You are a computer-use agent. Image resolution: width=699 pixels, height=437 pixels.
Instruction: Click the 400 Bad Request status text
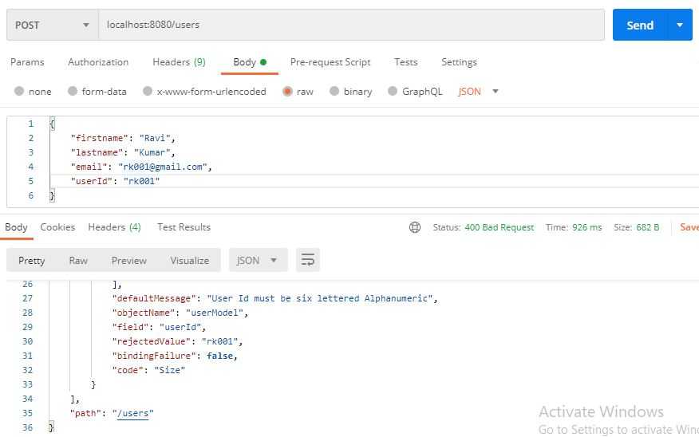pyautogui.click(x=499, y=227)
